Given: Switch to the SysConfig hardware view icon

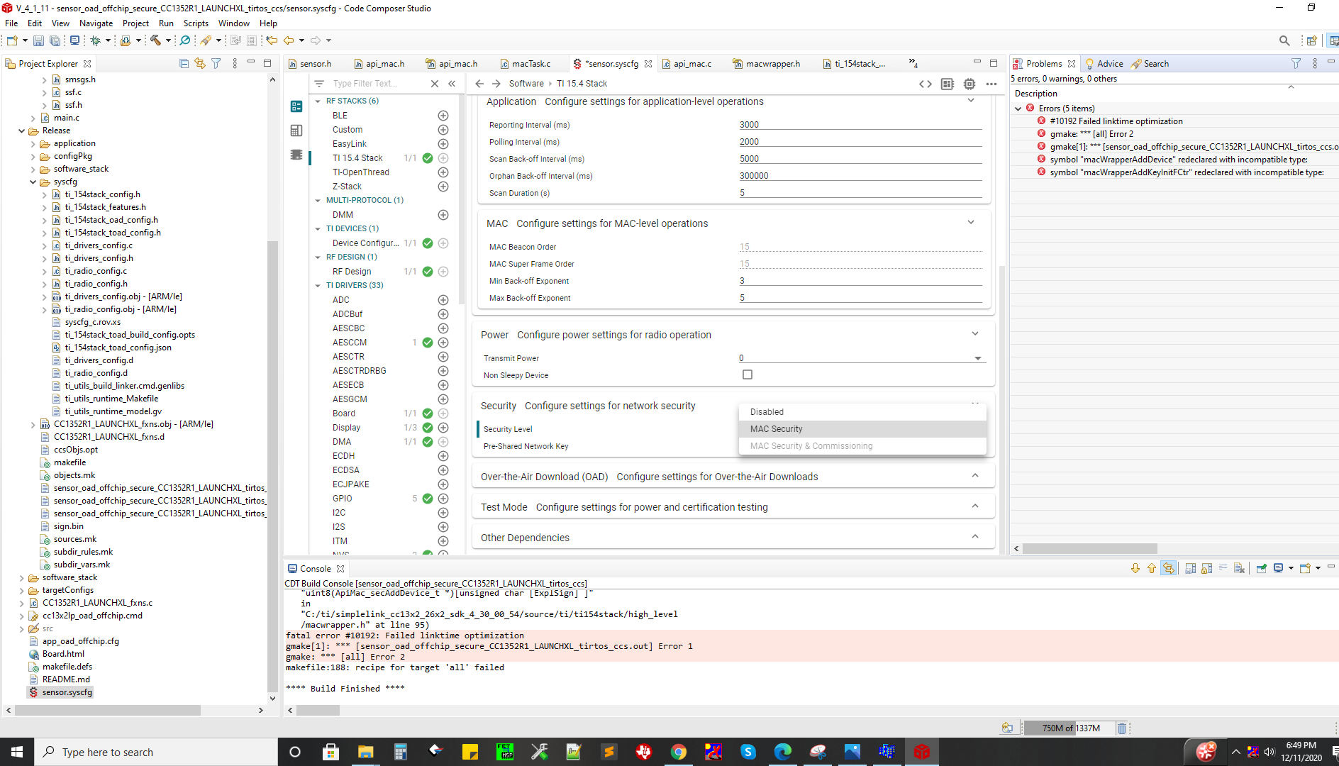Looking at the screenshot, I should (296, 131).
